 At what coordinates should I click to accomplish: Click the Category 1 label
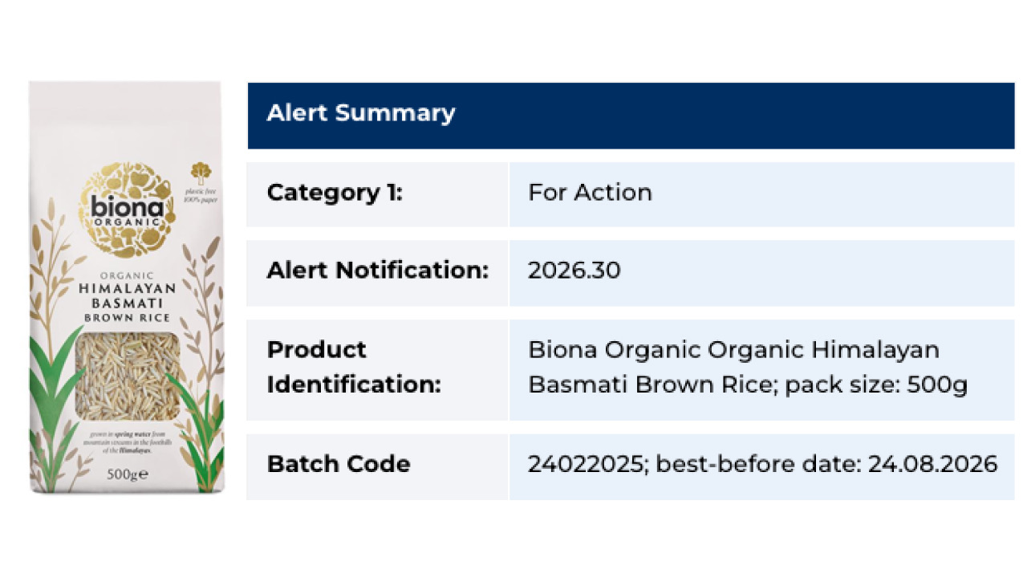pyautogui.click(x=335, y=193)
